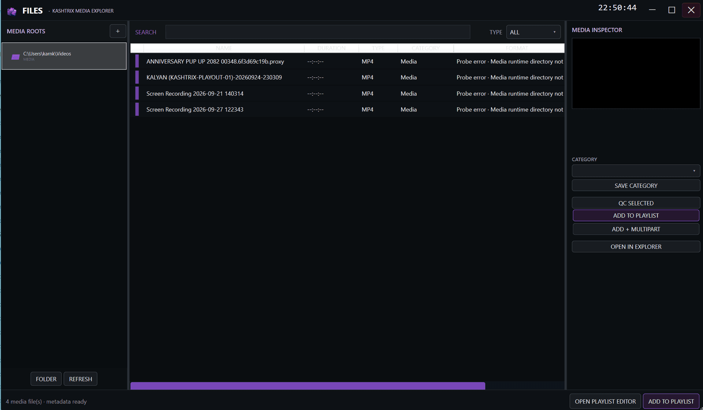Select the ANNIVERSARY PUP UP 2082 file row
This screenshot has height=410, width=703.
click(347, 61)
